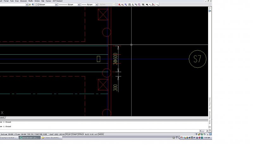Expand the layer list dropdown arrow
The image size is (253, 146).
tap(27, 4)
